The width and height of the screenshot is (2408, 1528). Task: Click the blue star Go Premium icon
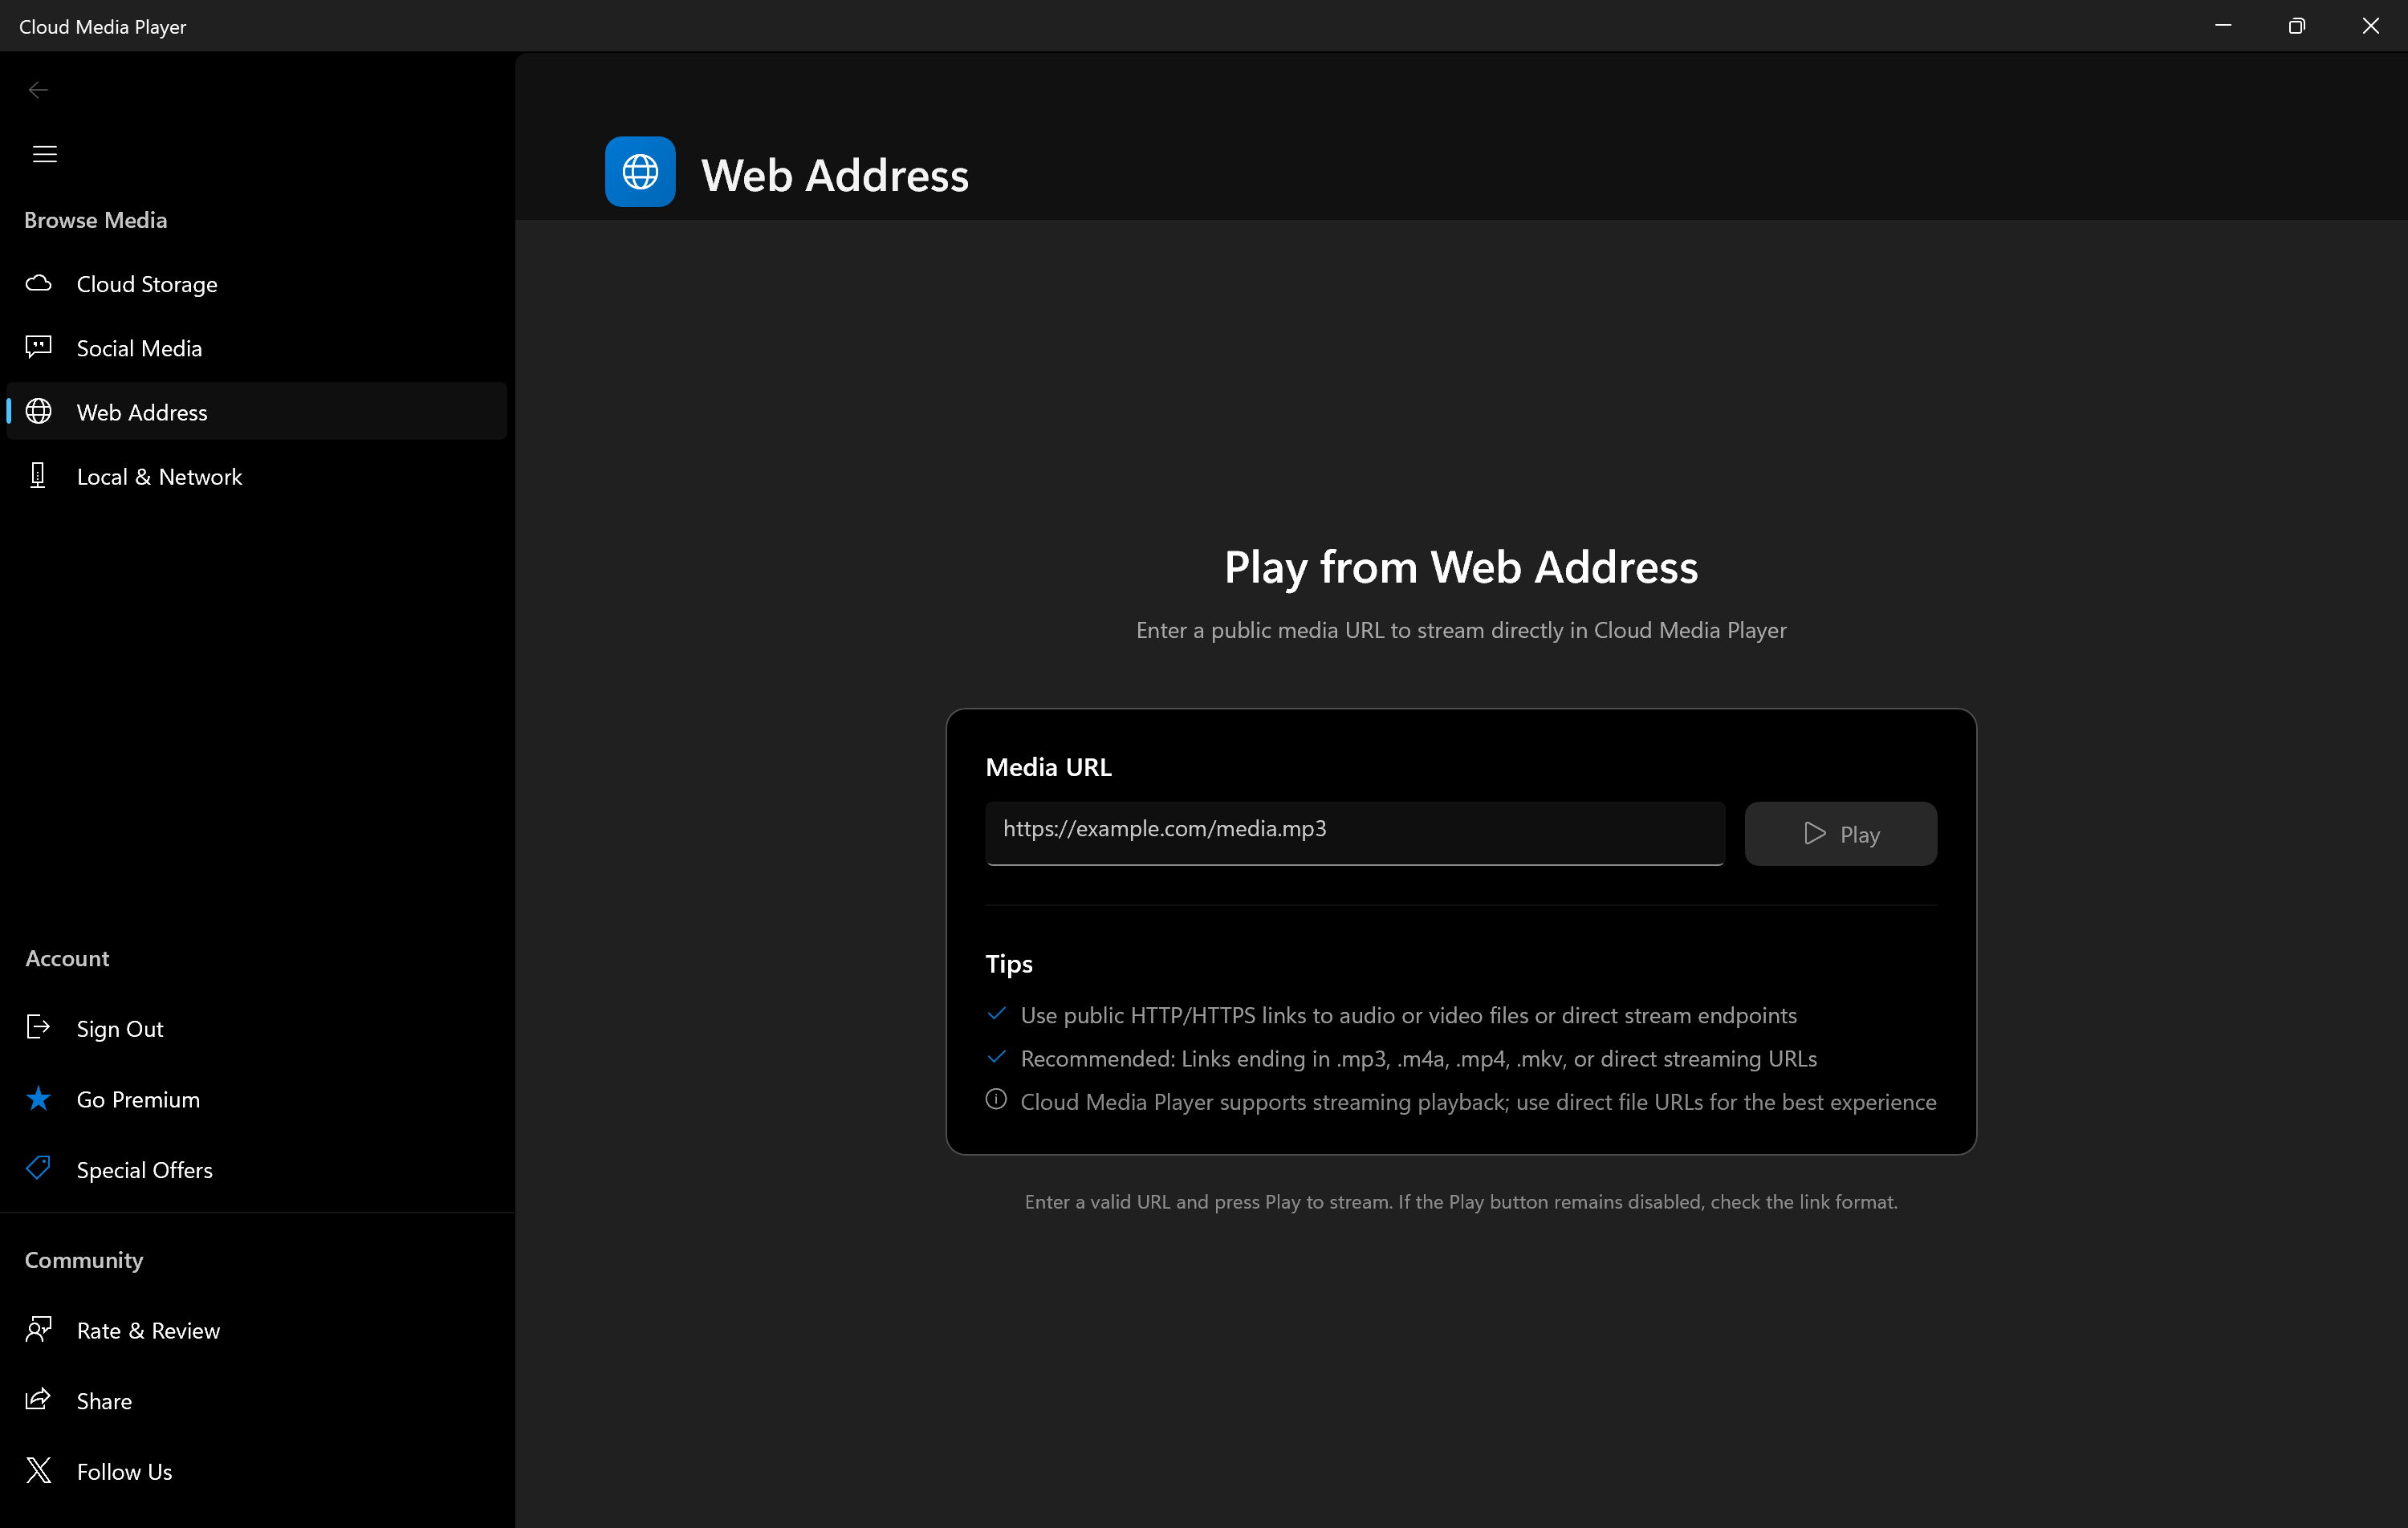pos(38,1098)
